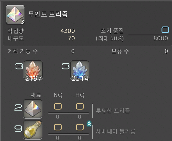
Task: Click the 보유 수 count
Action: coord(166,51)
